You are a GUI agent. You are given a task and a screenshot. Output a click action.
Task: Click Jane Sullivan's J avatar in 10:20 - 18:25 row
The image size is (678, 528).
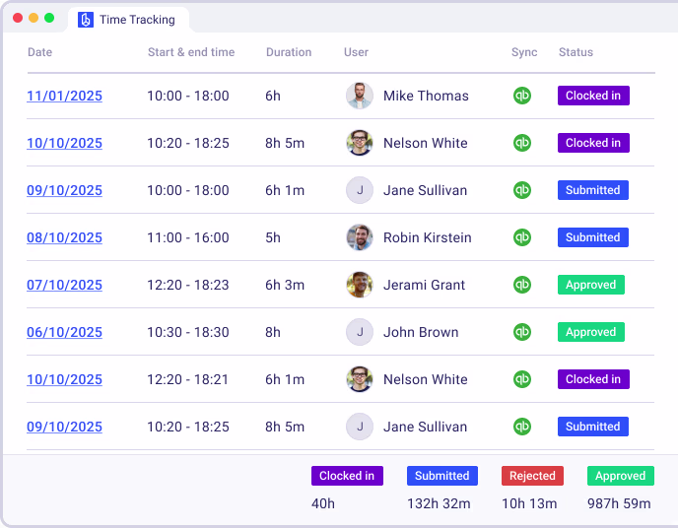pos(360,427)
